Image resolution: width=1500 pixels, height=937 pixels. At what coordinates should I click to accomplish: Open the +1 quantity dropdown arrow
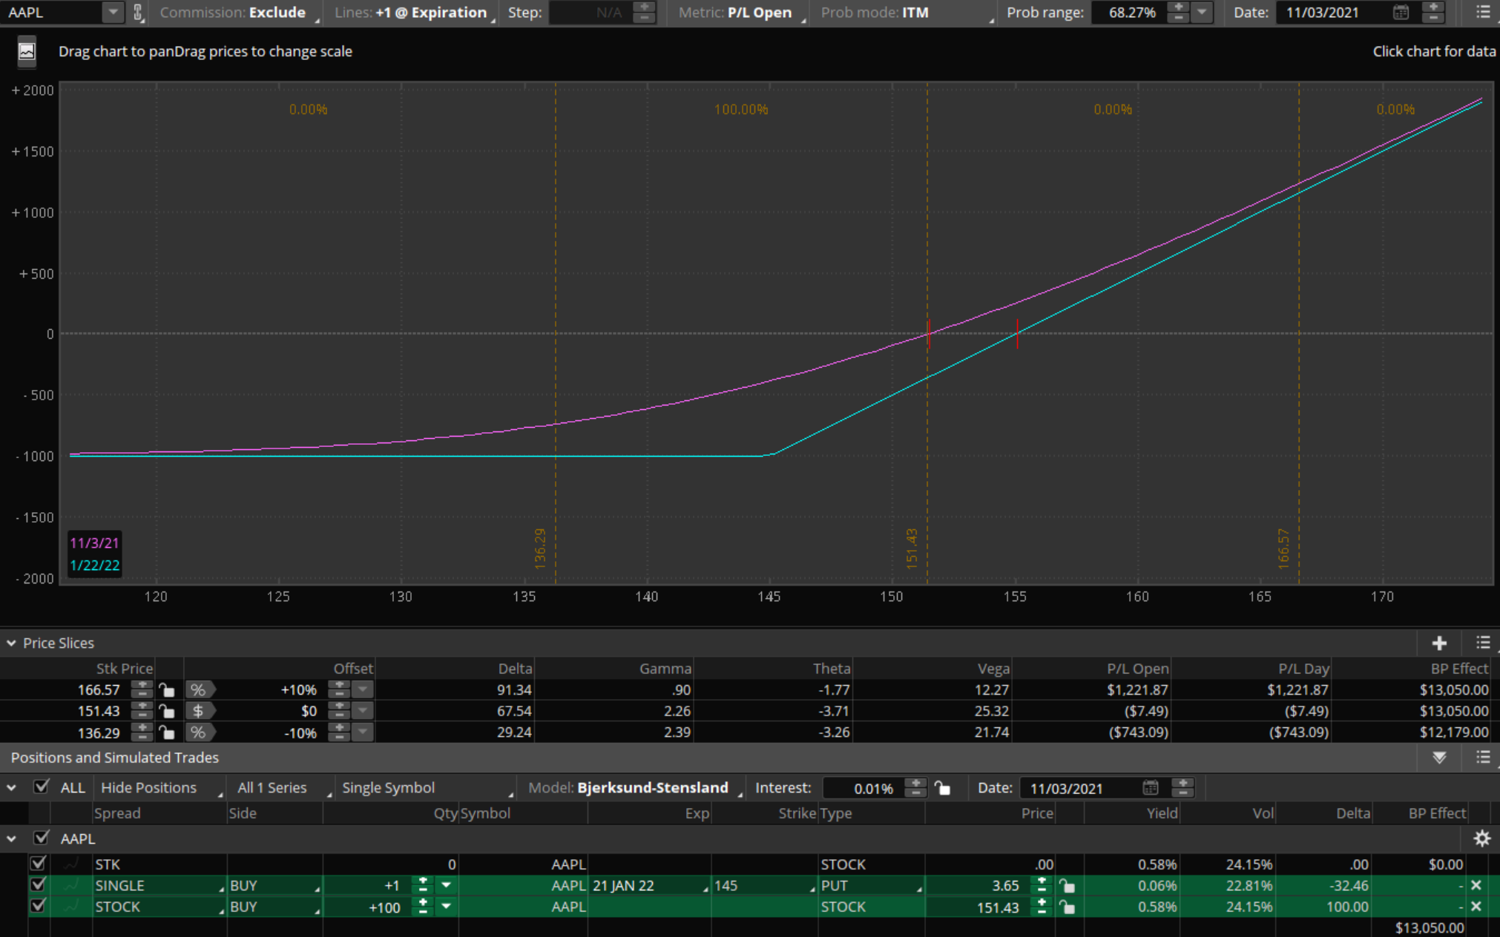tap(446, 886)
